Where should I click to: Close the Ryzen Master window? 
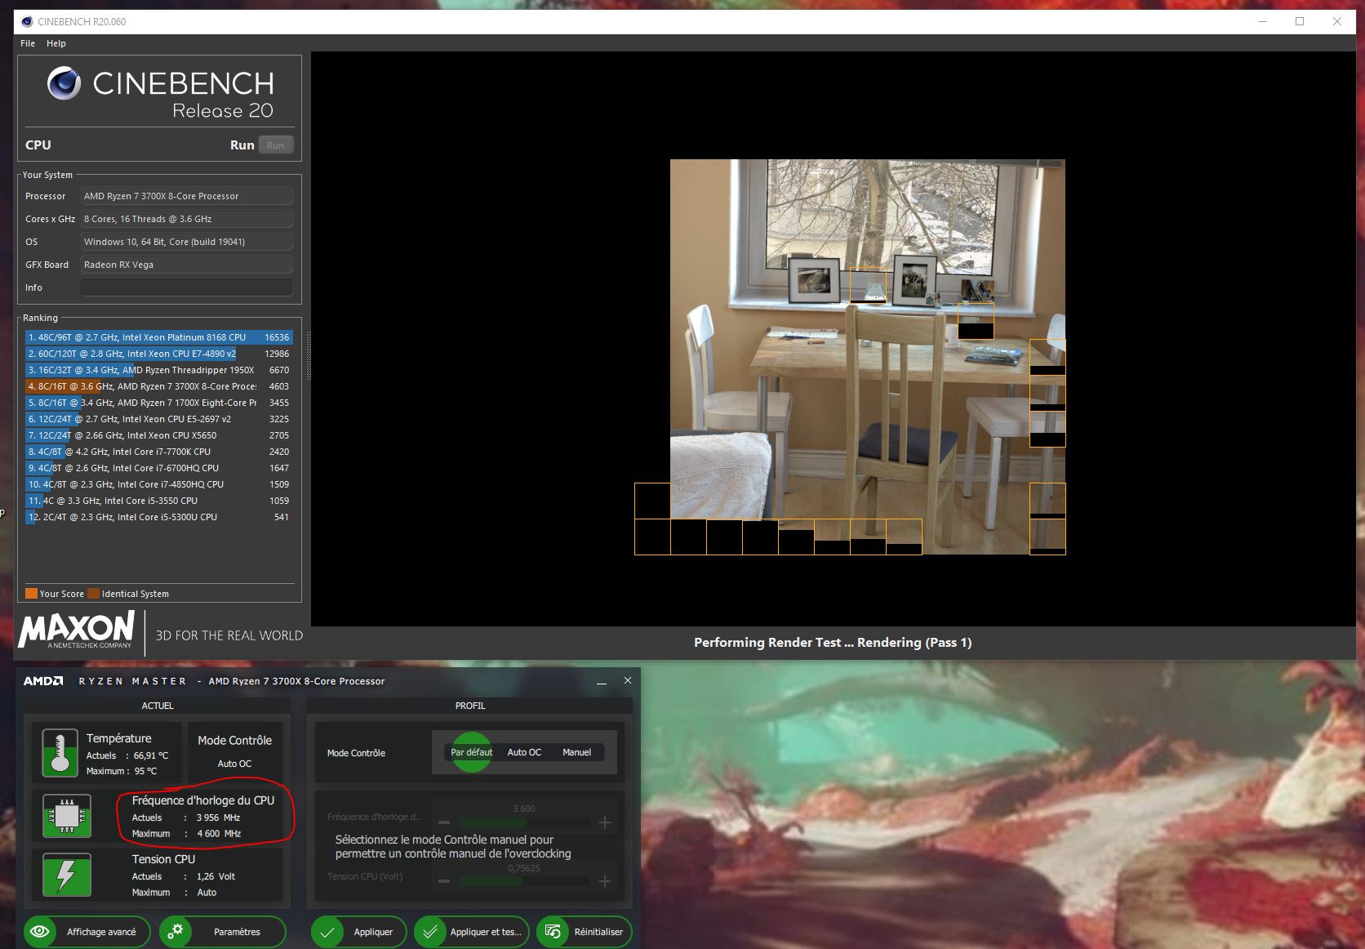tap(627, 680)
